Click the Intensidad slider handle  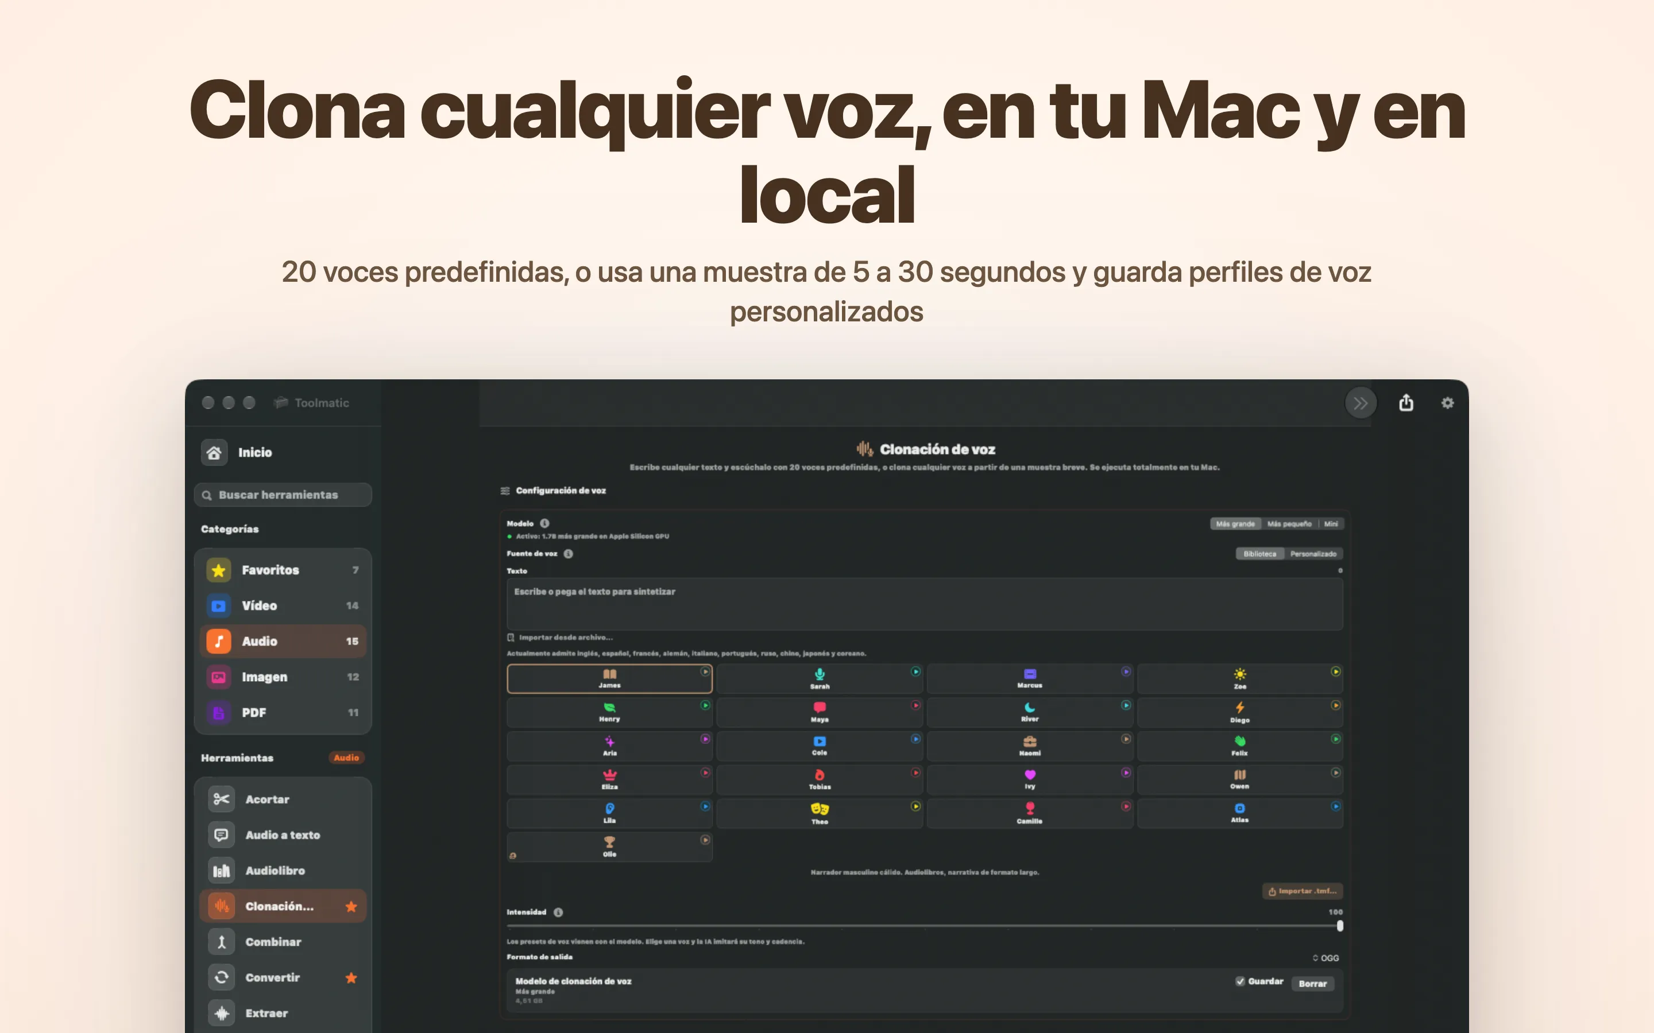point(1340,926)
